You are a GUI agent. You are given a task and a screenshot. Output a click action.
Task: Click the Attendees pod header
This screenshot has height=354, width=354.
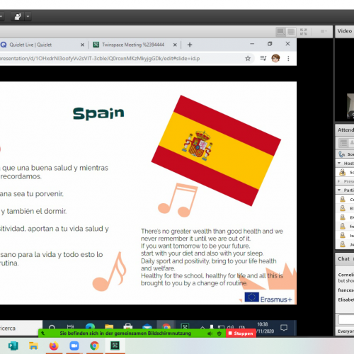pos(345,130)
